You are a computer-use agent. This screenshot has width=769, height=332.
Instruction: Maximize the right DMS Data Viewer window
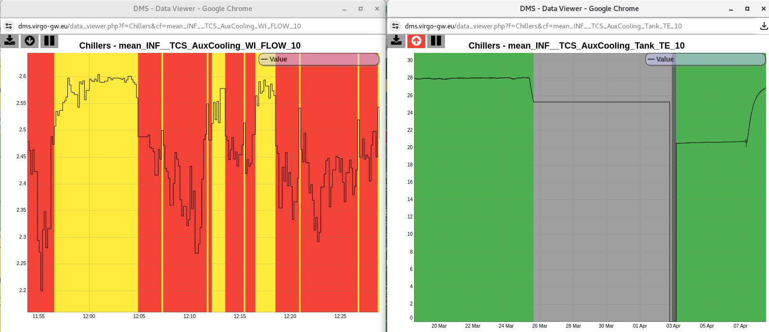click(x=747, y=9)
